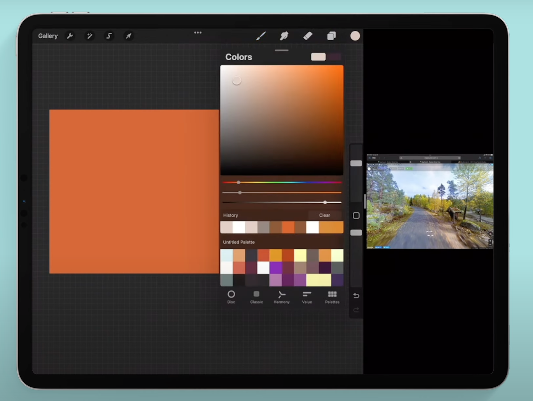Viewport: 533px width, 401px height.
Task: Select the dark secondary color chip in the Colors header
Action: pos(334,57)
